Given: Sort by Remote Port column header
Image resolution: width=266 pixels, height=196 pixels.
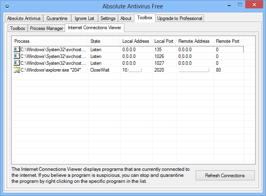Looking at the screenshot, I should pyautogui.click(x=228, y=41).
